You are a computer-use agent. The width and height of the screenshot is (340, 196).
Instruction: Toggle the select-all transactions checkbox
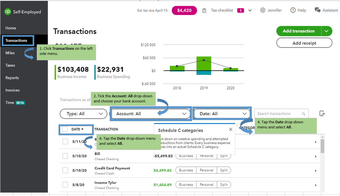coord(65,129)
